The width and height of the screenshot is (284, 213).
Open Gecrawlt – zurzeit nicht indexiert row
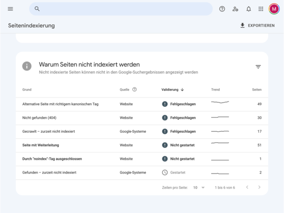coord(142,131)
